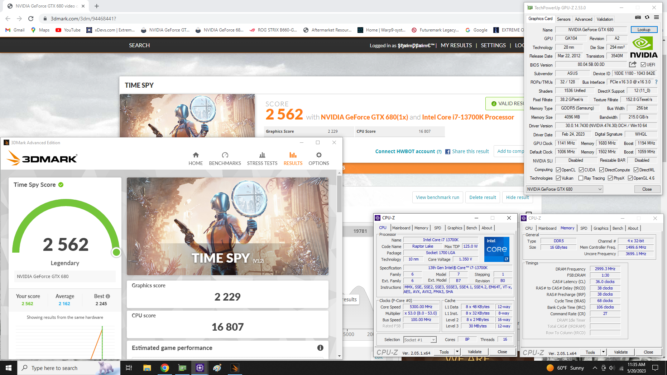
Task: Click the score gauge handle on Time Spy Score
Action: [x=116, y=252]
